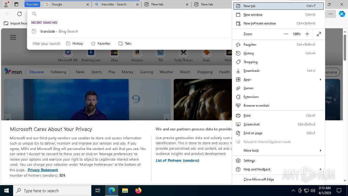Select New window menu entry
The image size is (348, 196).
coord(278,15)
